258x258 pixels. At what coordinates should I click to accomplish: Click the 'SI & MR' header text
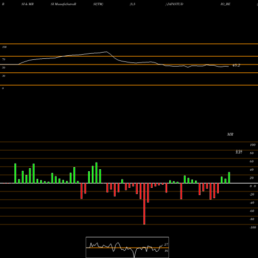coord(27,4)
